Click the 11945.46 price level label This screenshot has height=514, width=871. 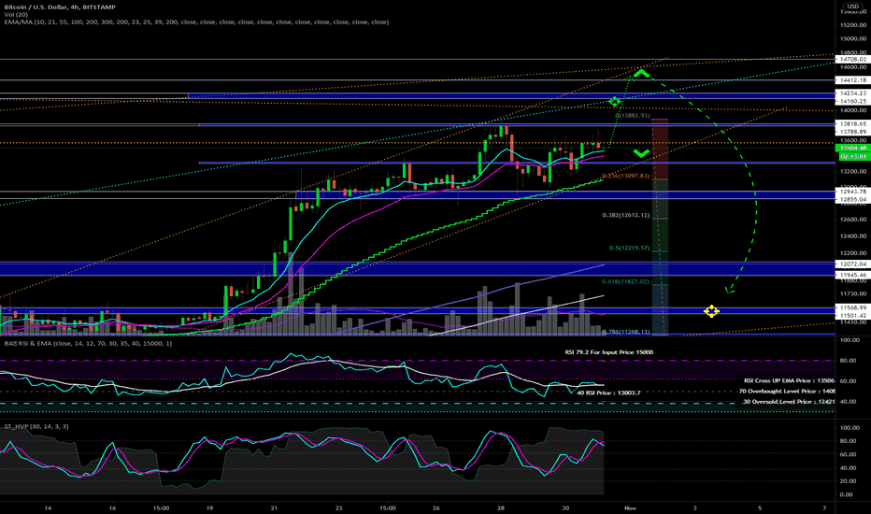pos(853,275)
